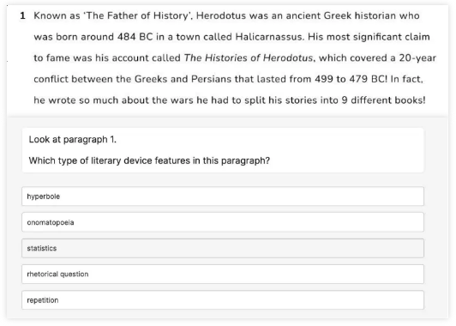Pick the 'statistics' answer option
The image size is (456, 326).
click(223, 248)
